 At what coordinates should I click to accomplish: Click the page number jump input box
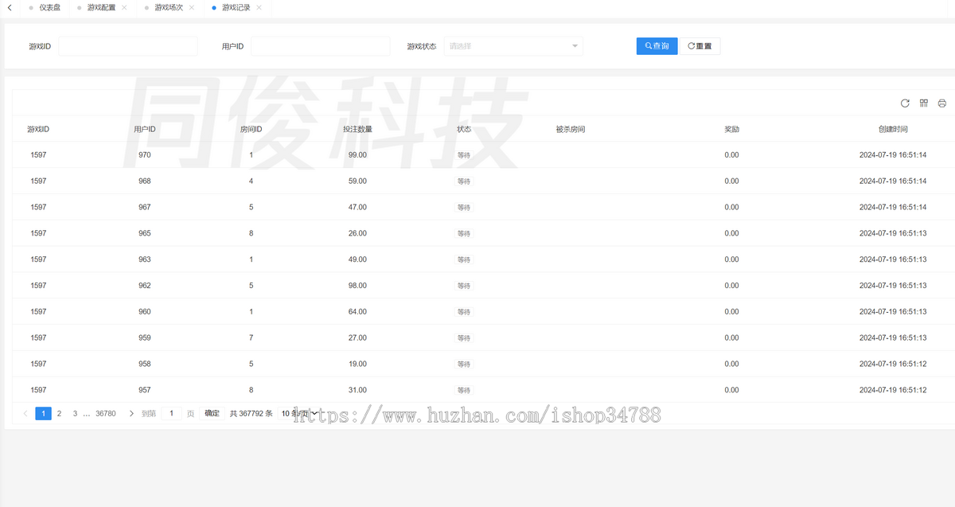[171, 414]
